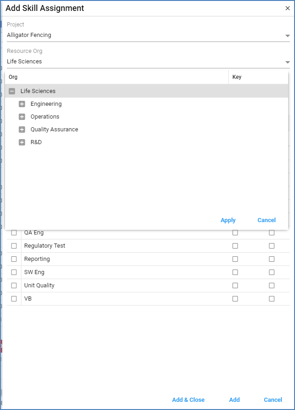Open the Resource Org combo box
Viewport: 295px width, 410px height.
pyautogui.click(x=146, y=61)
